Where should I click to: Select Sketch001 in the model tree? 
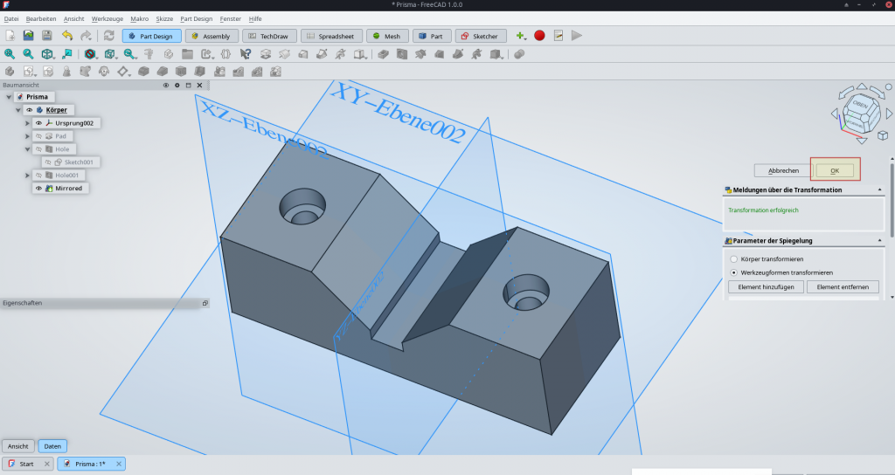(x=77, y=162)
